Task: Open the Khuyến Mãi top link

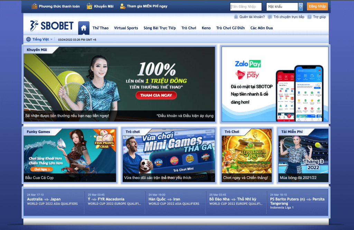Action: coord(104,6)
